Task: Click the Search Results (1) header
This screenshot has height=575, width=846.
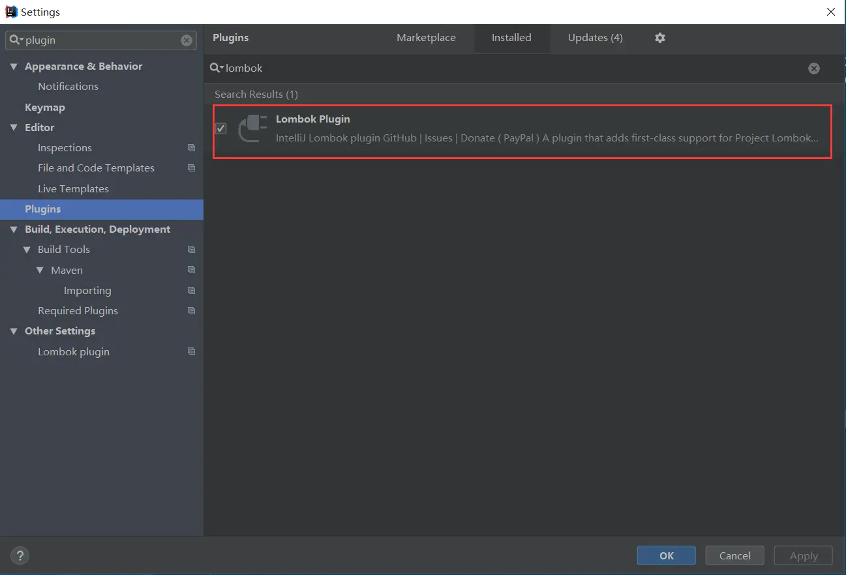Action: 256,95
